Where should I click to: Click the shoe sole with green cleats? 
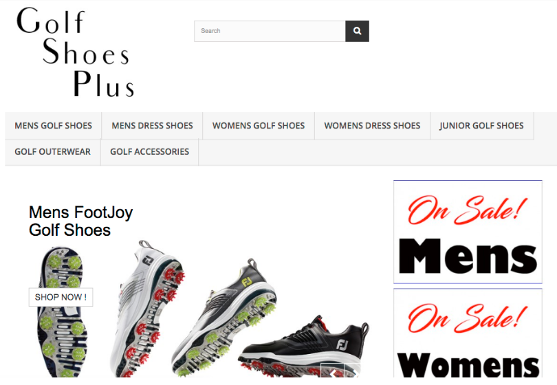pyautogui.click(x=62, y=312)
